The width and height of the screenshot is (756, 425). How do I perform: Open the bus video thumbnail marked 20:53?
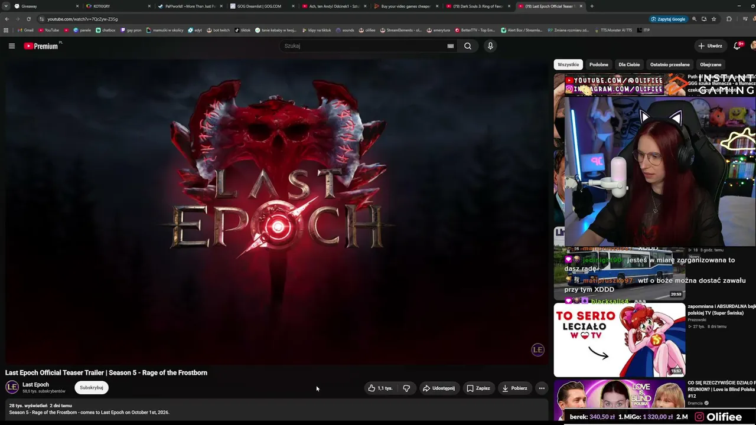(620, 274)
